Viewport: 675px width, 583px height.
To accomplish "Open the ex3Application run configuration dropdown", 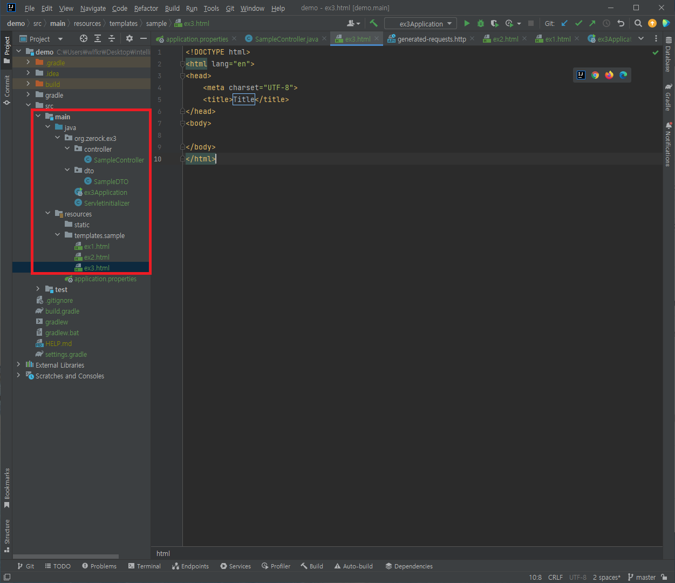I will (421, 24).
